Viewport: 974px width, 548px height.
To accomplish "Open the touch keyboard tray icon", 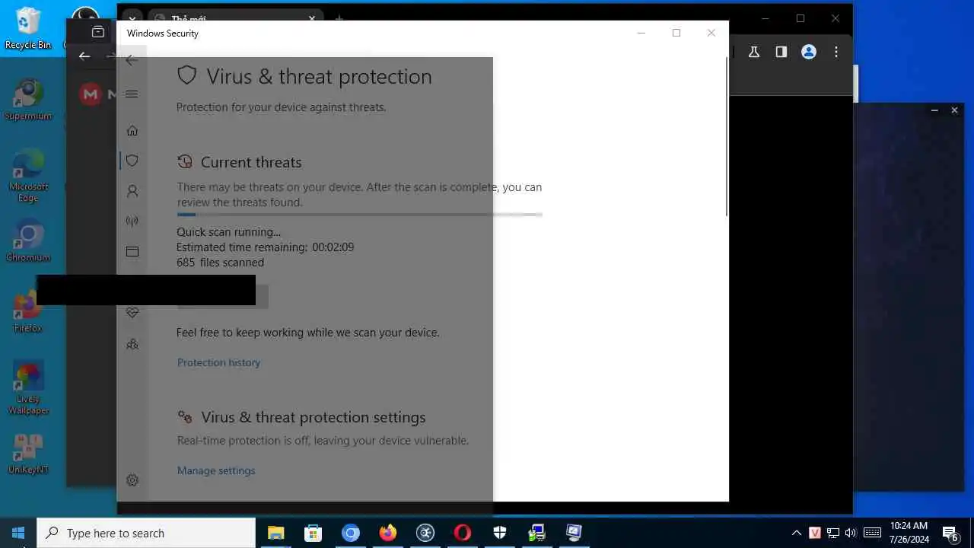I will 873,533.
